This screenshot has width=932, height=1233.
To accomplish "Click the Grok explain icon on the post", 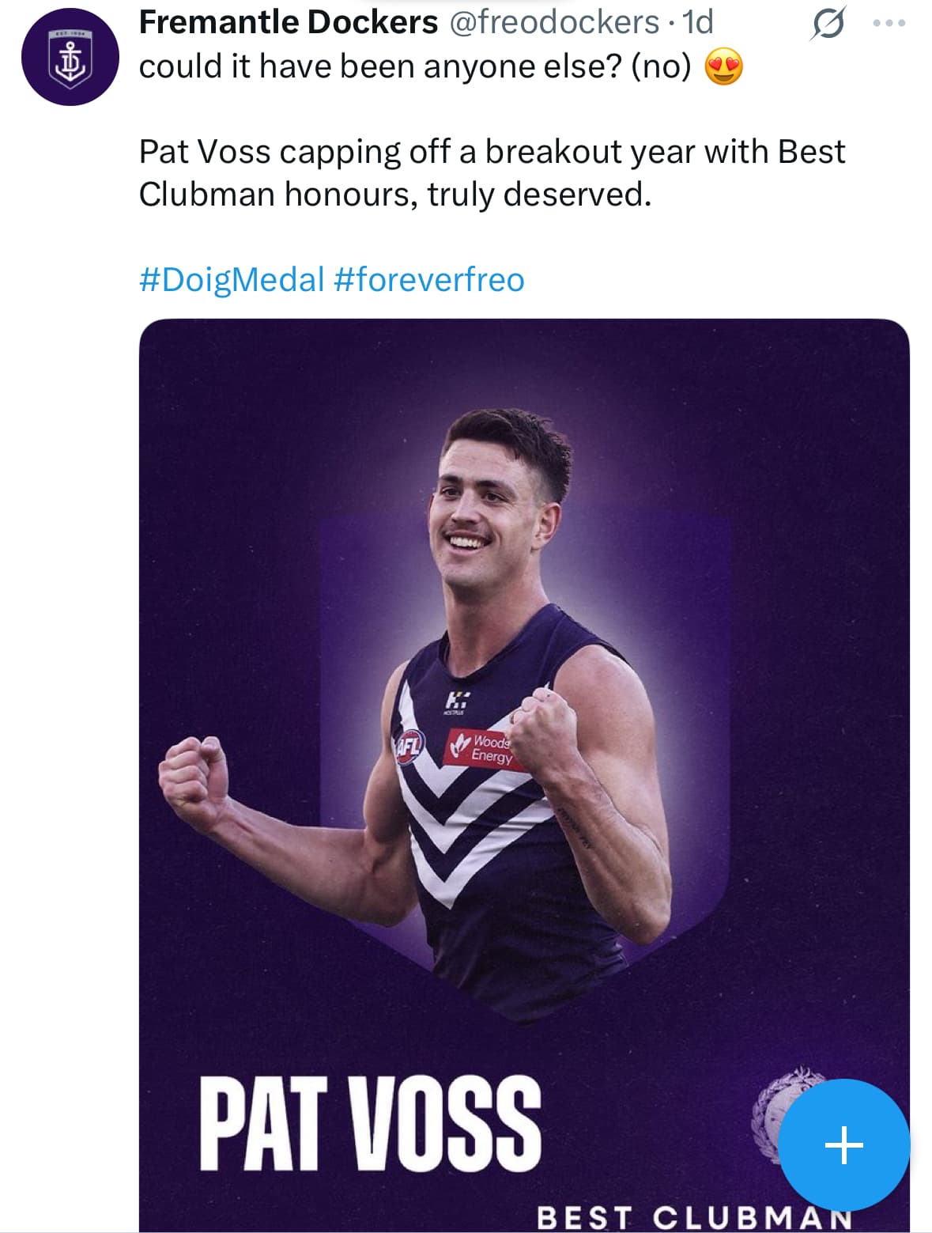I will point(828,23).
